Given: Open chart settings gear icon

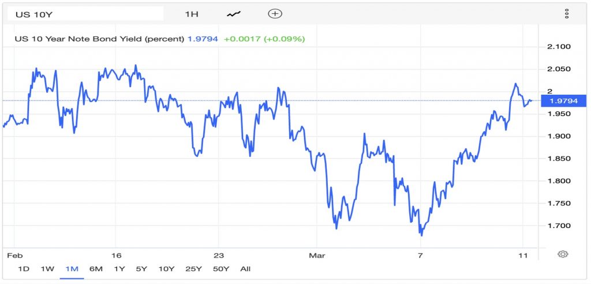Looking at the screenshot, I should click(563, 254).
